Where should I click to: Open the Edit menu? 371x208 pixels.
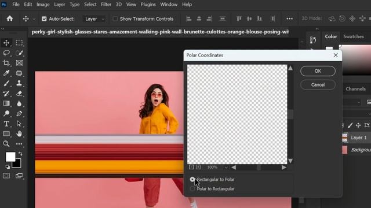click(x=28, y=5)
